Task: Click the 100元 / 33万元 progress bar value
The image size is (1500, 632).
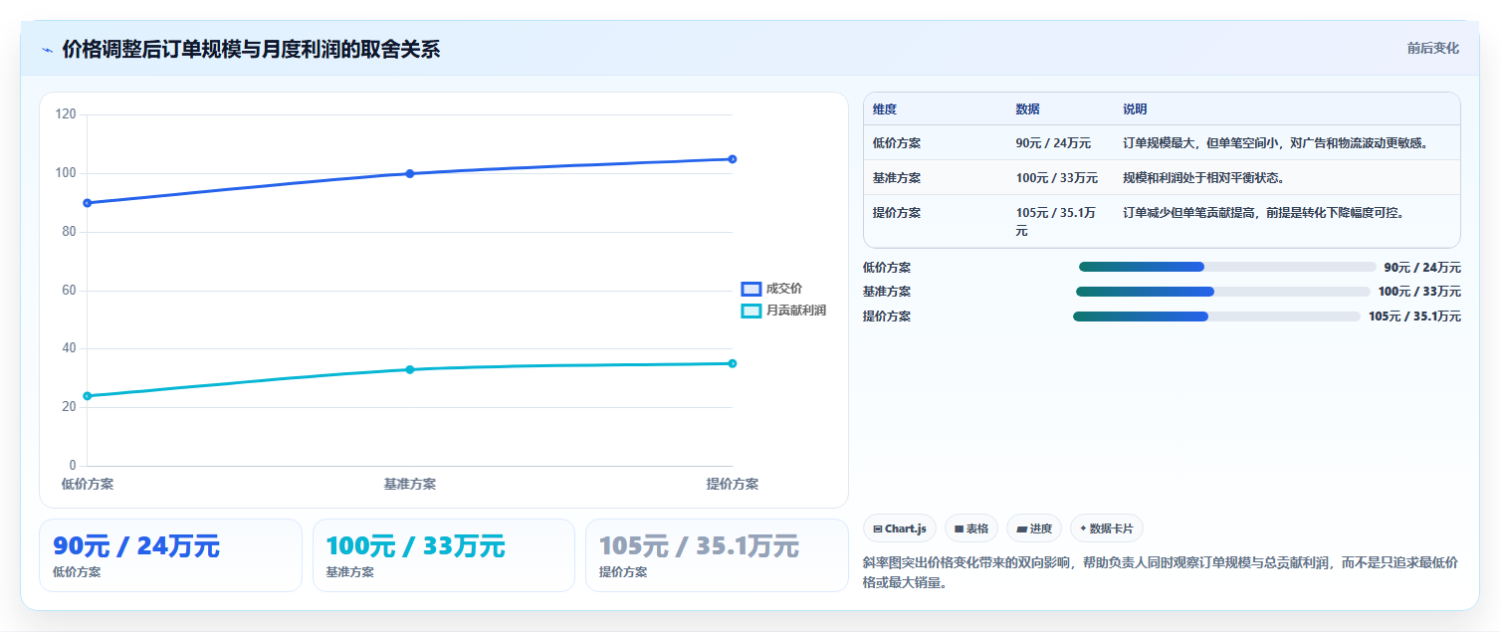Action: pos(1419,292)
